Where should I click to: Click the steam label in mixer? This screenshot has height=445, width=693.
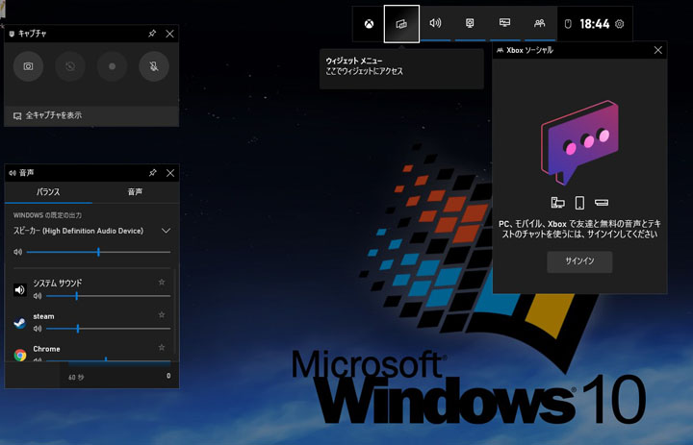[43, 316]
